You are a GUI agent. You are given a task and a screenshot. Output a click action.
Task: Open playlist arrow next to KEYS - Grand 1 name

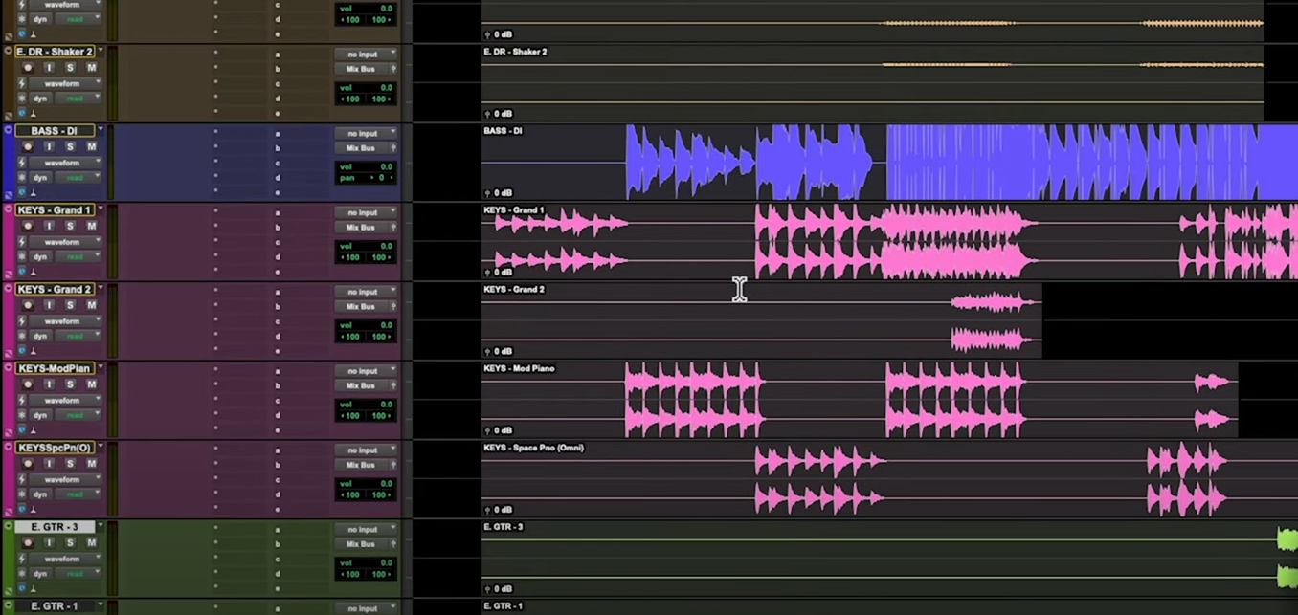click(100, 209)
